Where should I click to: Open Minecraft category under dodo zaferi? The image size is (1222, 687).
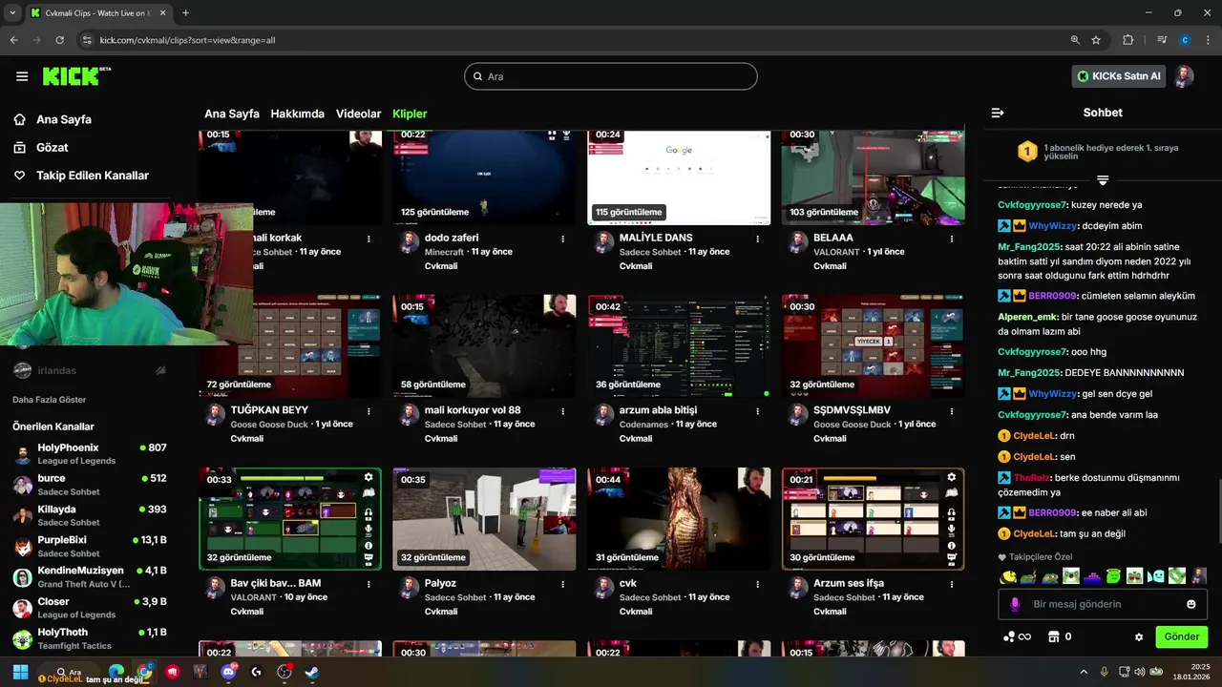pyautogui.click(x=446, y=252)
